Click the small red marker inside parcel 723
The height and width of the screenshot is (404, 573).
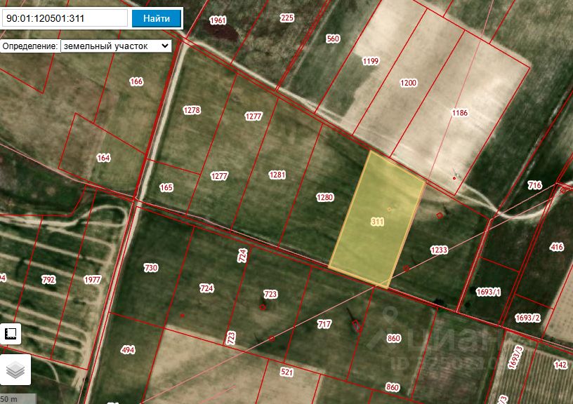point(262,307)
